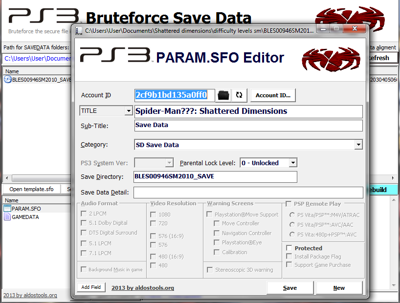Image resolution: width=400 pixels, height=303 pixels.
Task: Click the New button
Action: 339,288
